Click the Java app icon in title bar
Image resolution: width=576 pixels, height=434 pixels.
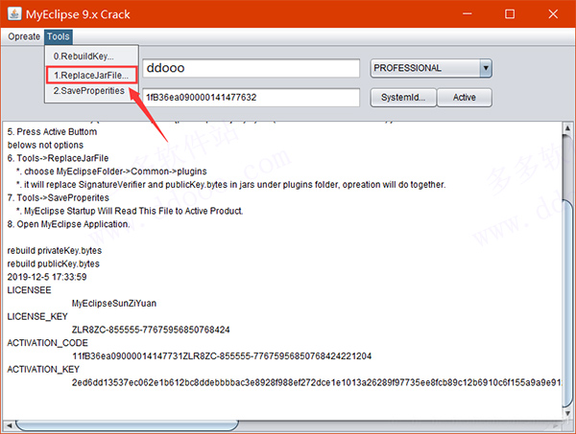(x=14, y=14)
